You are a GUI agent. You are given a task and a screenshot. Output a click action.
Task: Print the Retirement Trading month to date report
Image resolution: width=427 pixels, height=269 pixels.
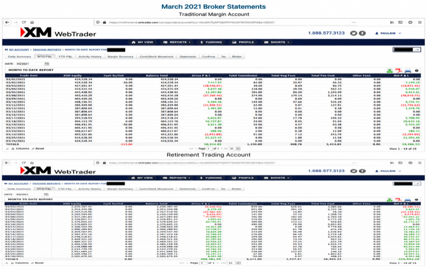tap(407, 200)
